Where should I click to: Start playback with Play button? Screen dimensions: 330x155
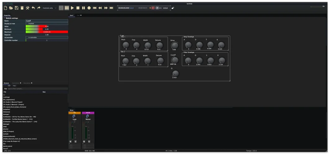tap(72, 8)
